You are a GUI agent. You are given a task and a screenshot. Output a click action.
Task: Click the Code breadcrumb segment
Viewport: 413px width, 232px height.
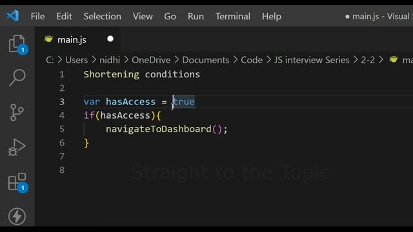[x=252, y=60]
